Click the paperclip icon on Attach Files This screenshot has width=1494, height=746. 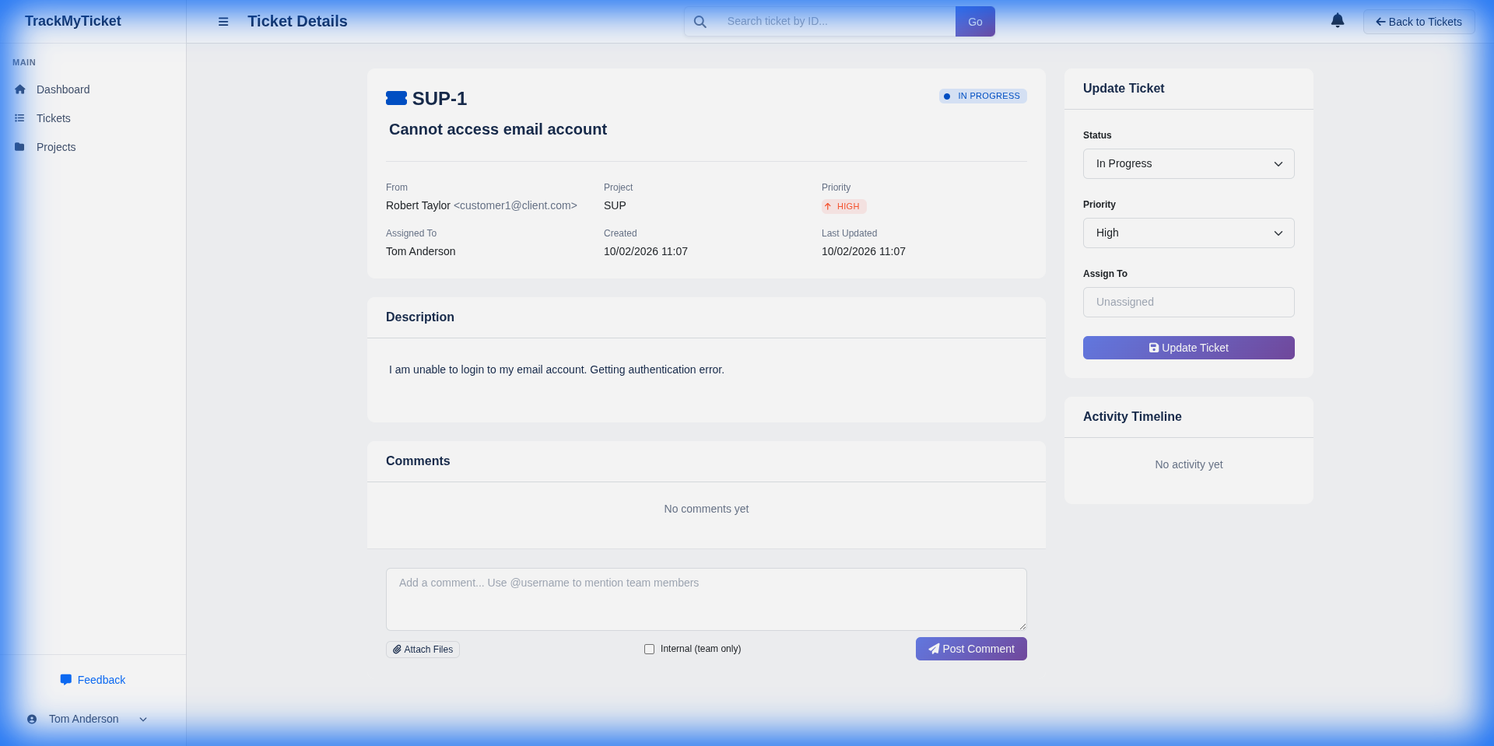pos(397,650)
